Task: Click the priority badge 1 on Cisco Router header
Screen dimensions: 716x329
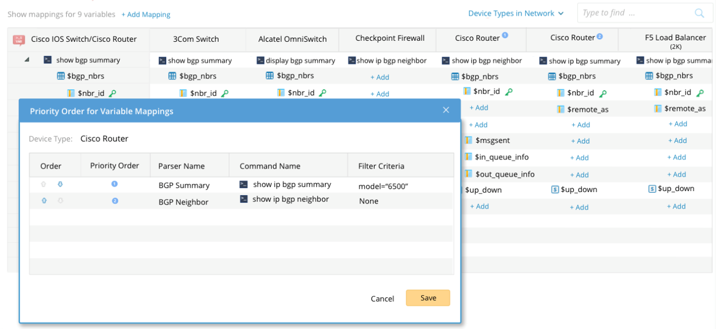Action: [x=505, y=35]
